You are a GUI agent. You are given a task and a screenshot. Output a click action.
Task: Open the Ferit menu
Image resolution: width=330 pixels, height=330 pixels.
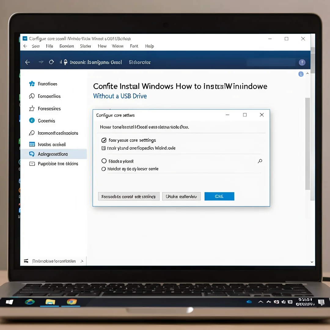[134, 46]
